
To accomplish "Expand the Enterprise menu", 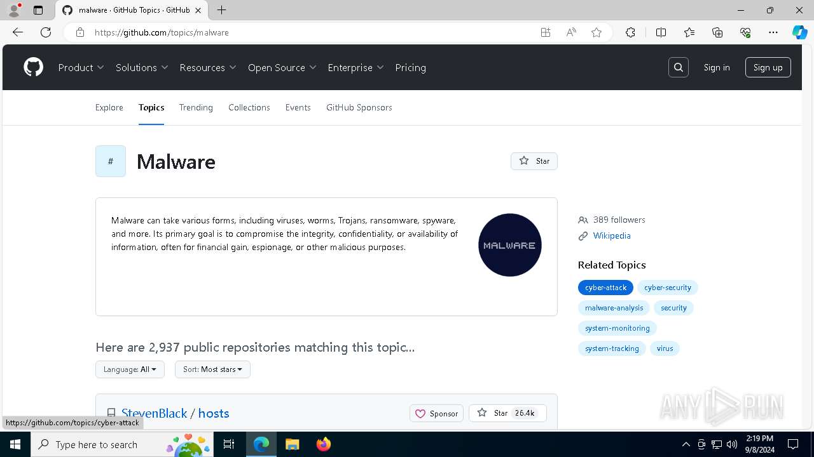I will pyautogui.click(x=355, y=67).
